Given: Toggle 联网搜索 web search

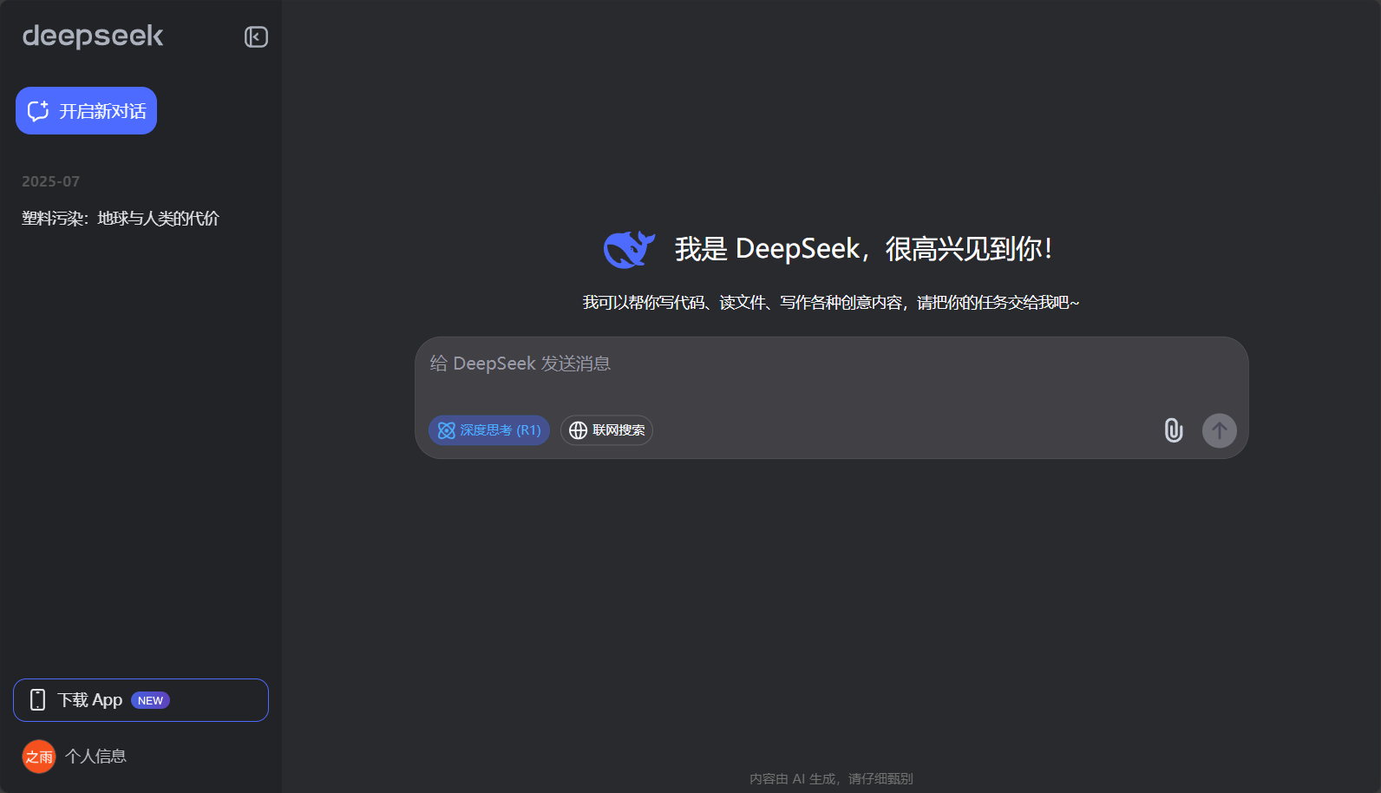Looking at the screenshot, I should (x=606, y=430).
